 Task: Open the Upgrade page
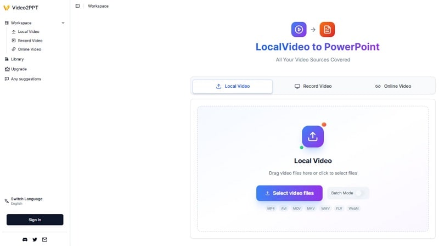tap(19, 69)
